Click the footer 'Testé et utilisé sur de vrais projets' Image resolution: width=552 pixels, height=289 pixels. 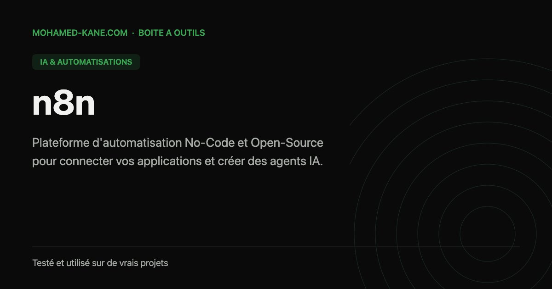100,263
